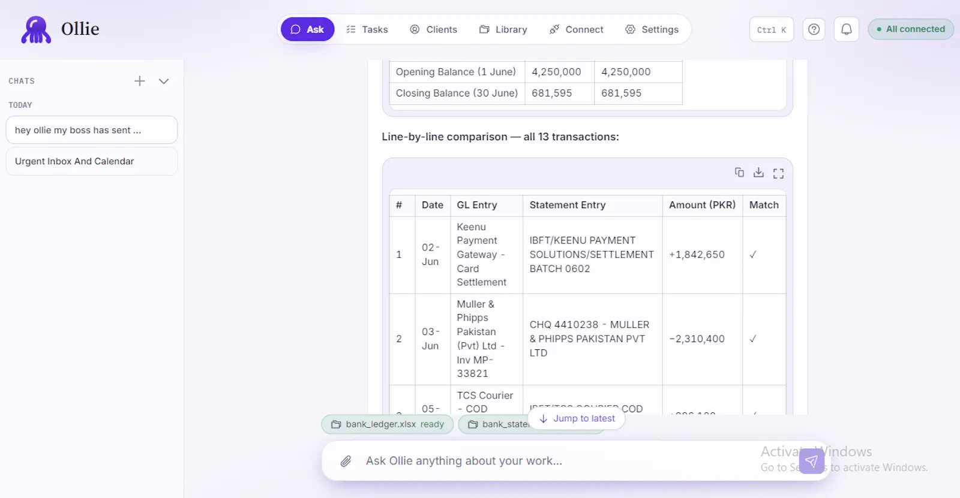Click the Amount (PKR) column header
The image size is (960, 498).
(703, 206)
